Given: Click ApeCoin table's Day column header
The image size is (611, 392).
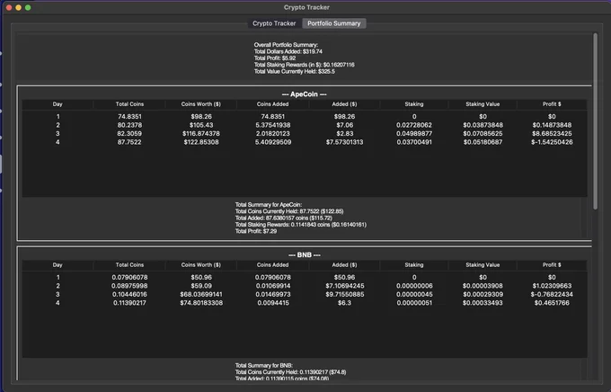Looking at the screenshot, I should (58, 104).
